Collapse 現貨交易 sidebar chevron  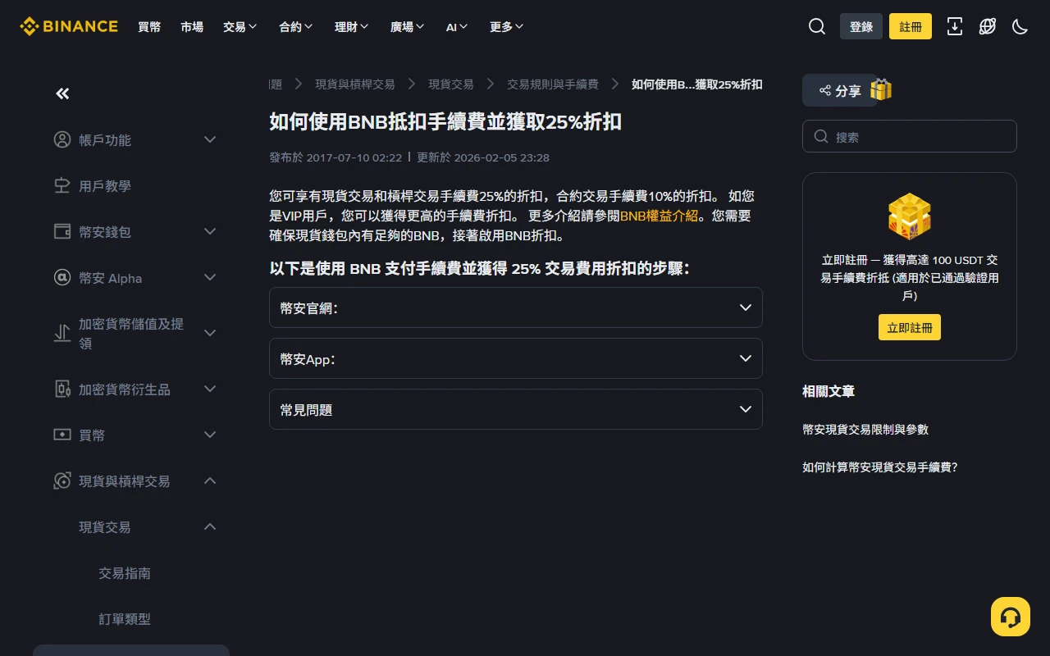click(210, 526)
